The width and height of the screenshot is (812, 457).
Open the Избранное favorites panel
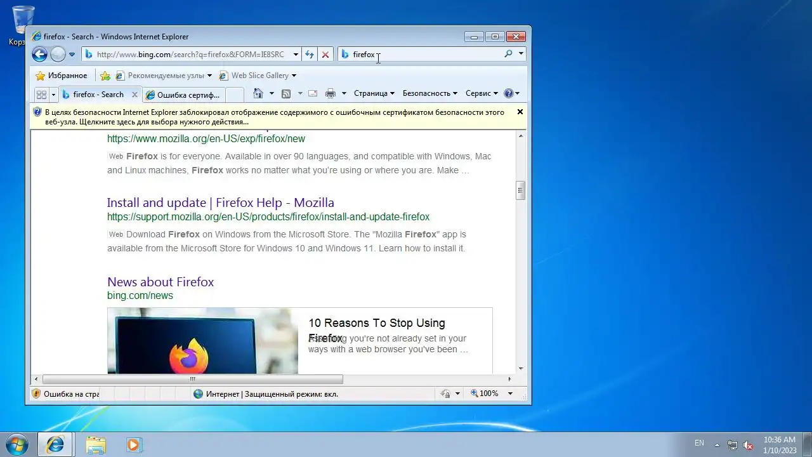coord(62,76)
